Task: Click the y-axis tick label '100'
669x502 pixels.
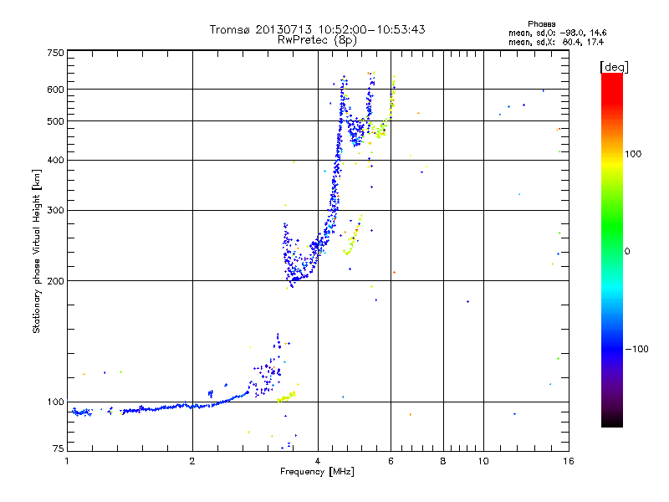Action: click(x=55, y=402)
